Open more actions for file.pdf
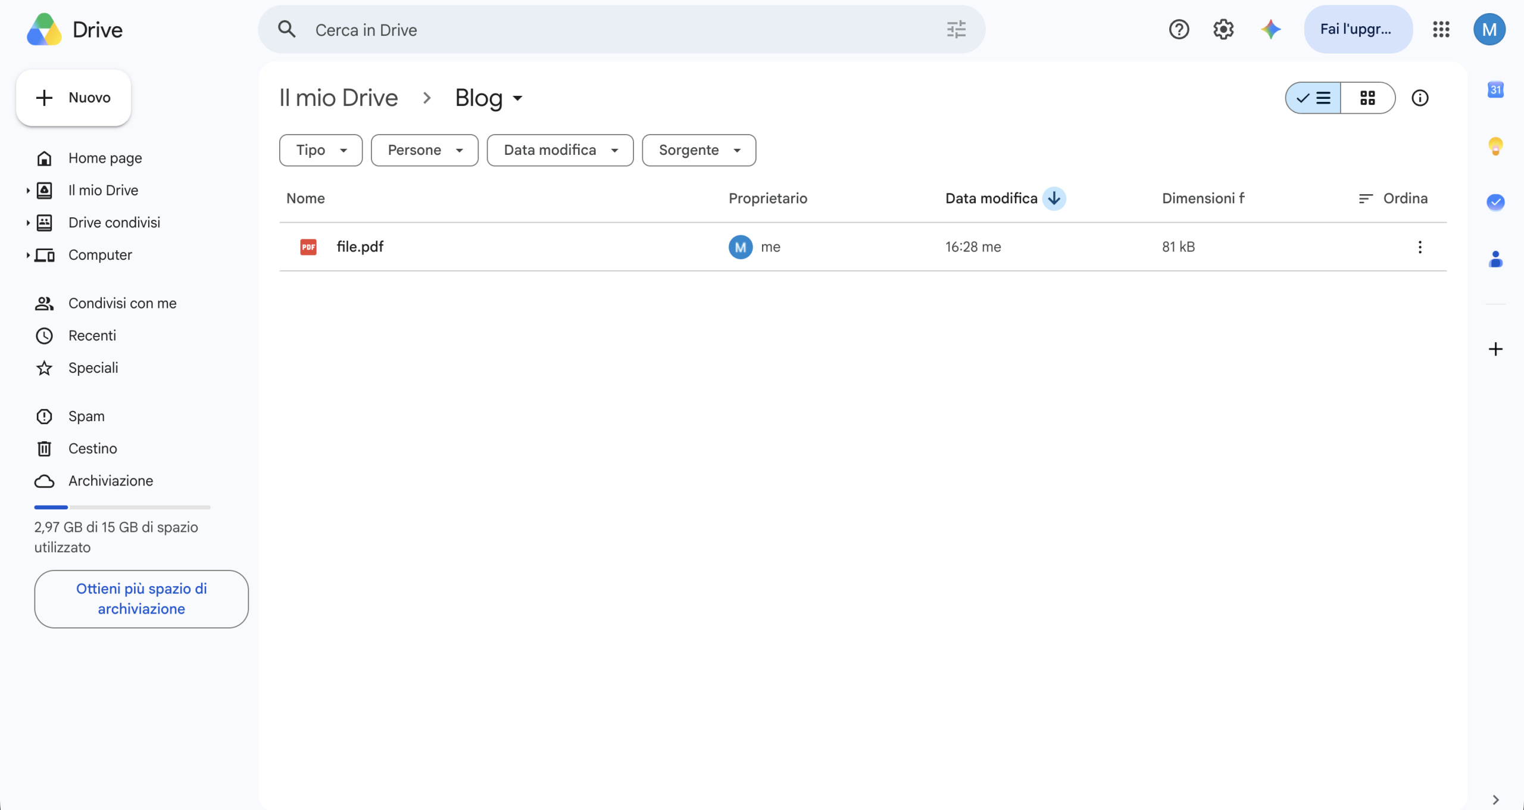The image size is (1524, 810). point(1420,247)
